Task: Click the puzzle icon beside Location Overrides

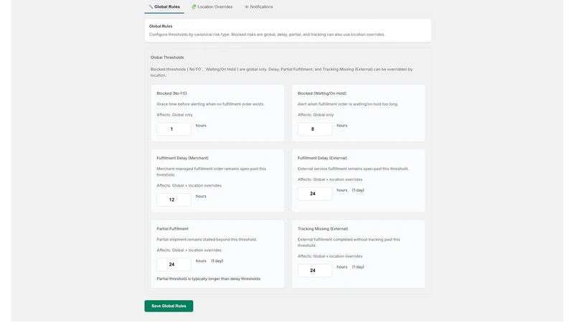Action: coord(194,6)
